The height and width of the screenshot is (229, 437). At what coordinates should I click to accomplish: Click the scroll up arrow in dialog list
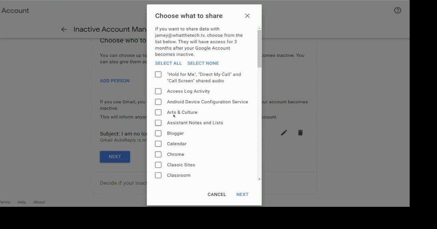[259, 28]
